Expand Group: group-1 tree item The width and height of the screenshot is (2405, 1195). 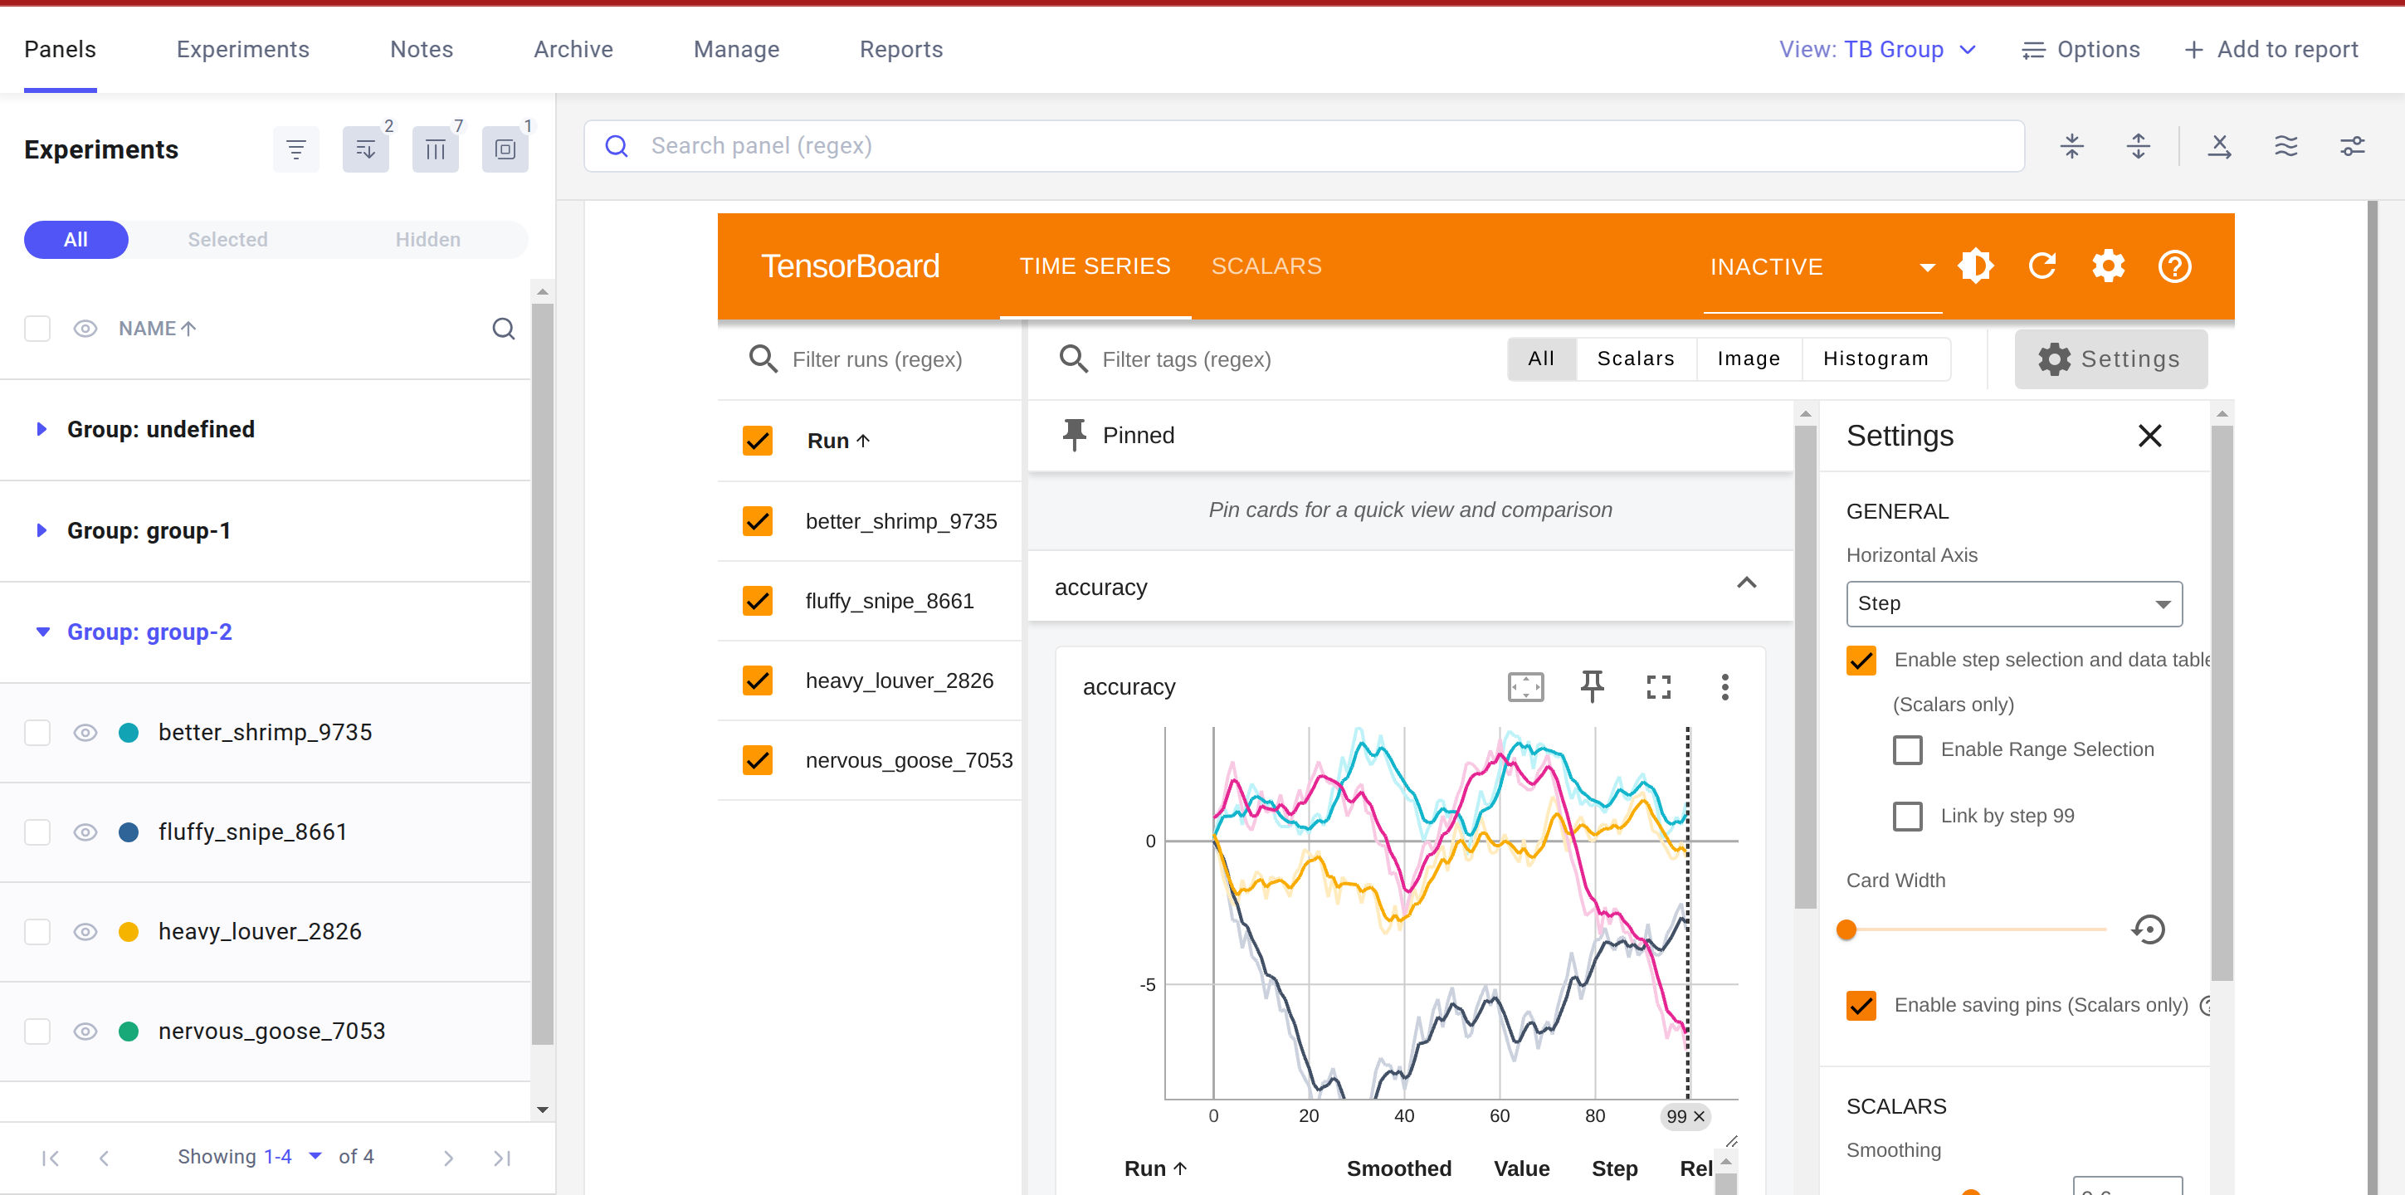point(41,530)
